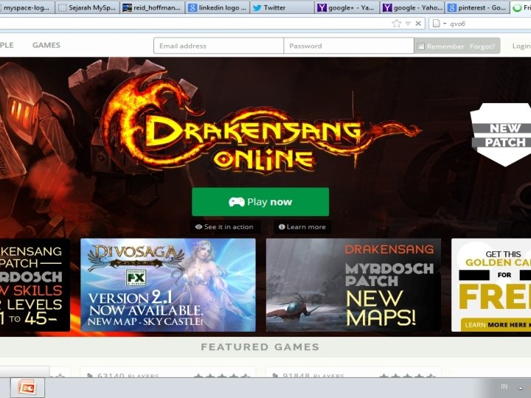Show hidden tray icons arrow

pos(521,388)
